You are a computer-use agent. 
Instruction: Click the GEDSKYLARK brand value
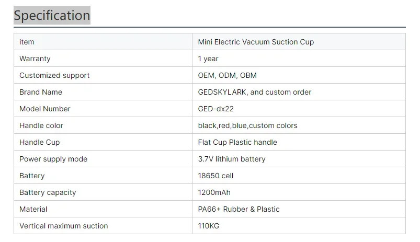point(254,92)
